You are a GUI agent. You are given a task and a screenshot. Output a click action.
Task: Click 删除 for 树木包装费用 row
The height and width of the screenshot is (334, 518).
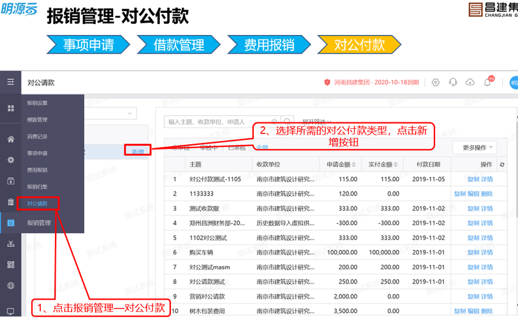[487, 311]
